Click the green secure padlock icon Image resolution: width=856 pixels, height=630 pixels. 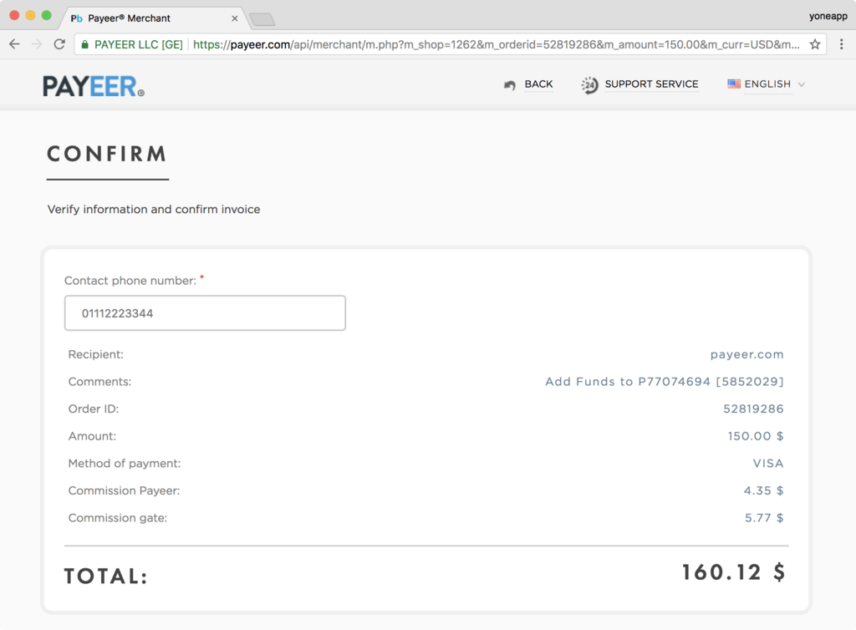click(x=84, y=45)
